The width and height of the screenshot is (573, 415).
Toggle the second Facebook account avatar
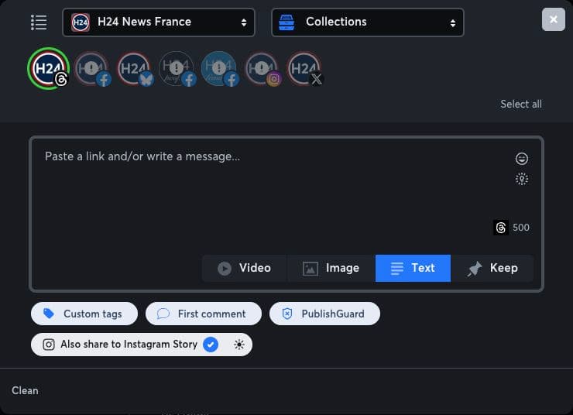pos(177,69)
